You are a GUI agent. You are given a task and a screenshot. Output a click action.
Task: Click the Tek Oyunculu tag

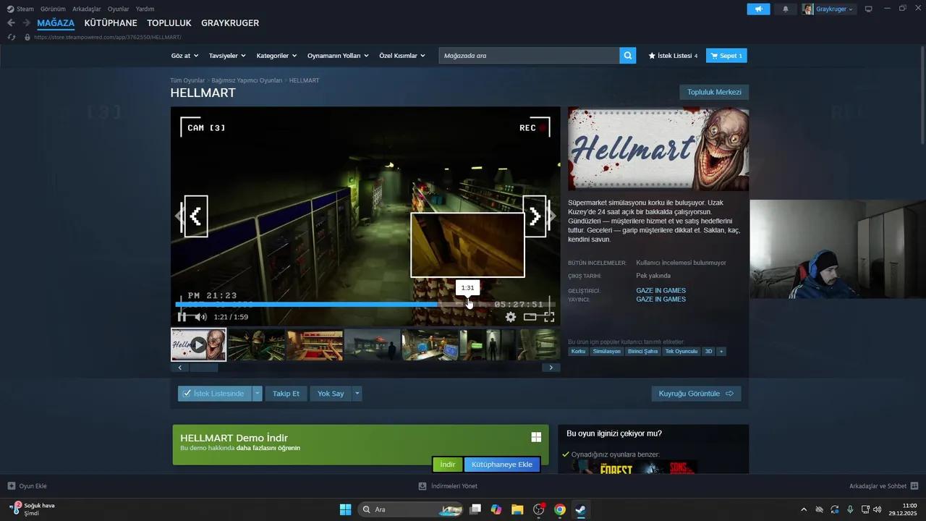pos(681,351)
